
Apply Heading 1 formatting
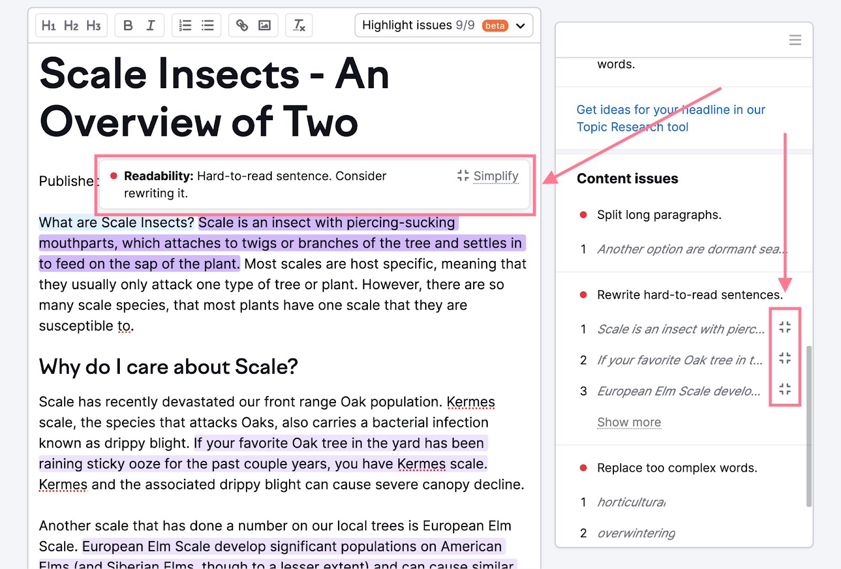click(48, 25)
